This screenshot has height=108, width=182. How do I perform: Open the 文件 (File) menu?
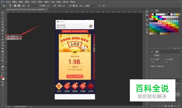(x=8, y=2)
